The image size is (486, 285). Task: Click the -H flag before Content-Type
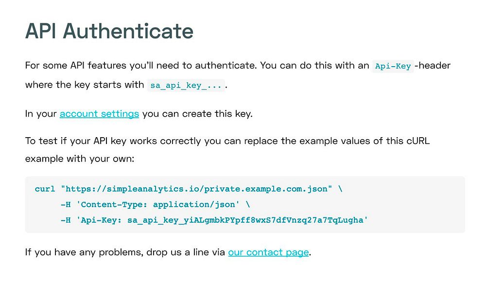click(x=66, y=204)
